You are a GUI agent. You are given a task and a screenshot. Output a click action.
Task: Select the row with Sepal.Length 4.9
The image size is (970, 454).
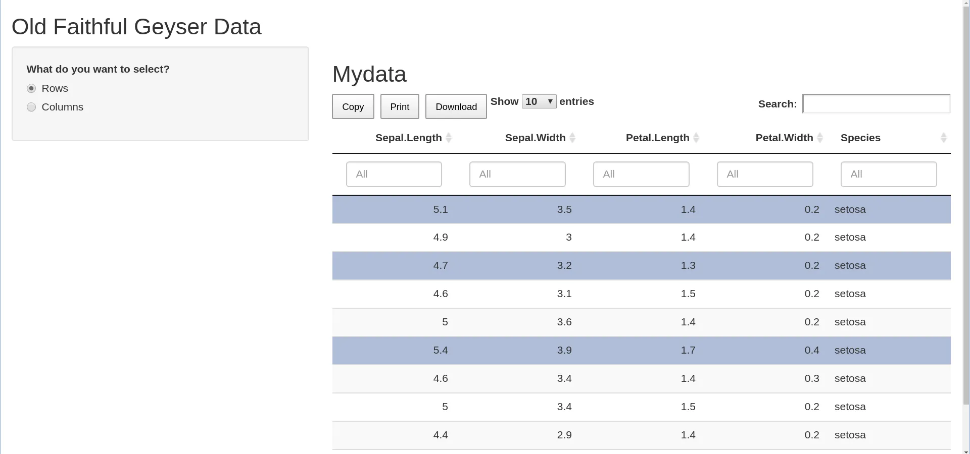pyautogui.click(x=641, y=238)
